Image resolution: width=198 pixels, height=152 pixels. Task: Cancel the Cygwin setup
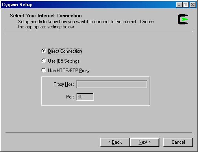click(x=178, y=142)
